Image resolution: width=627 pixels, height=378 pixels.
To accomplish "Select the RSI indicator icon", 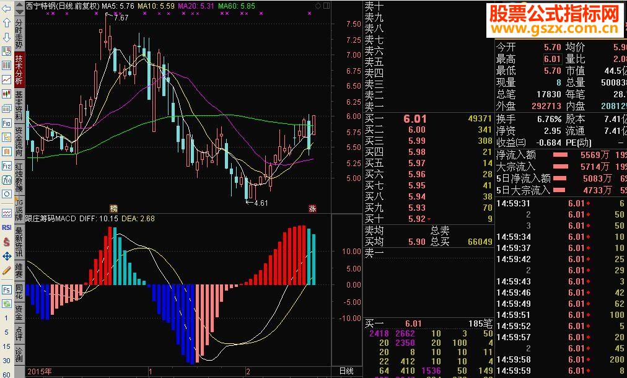I will point(6,227).
